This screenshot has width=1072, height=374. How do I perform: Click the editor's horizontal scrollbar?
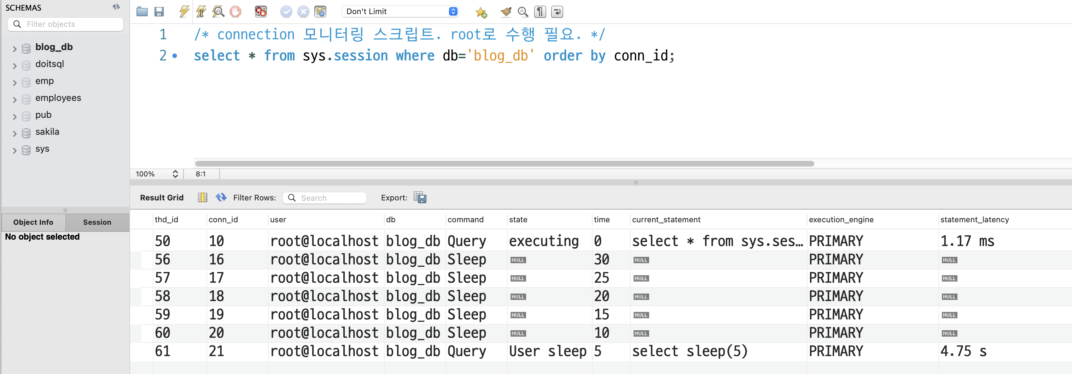(x=504, y=164)
